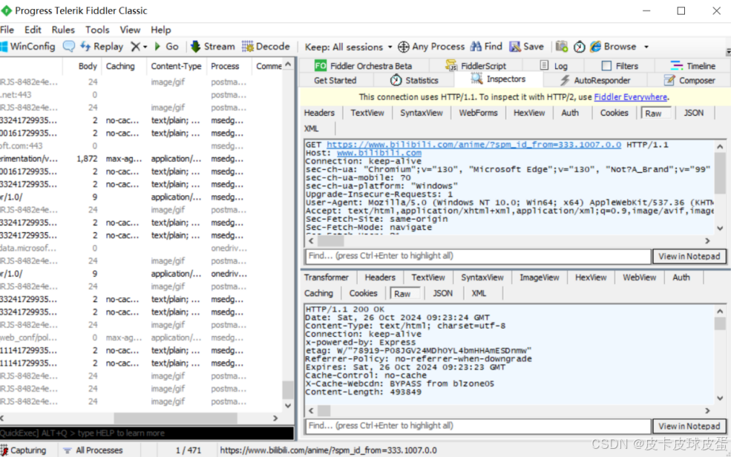Viewport: 731px width, 457px height.
Task: Open WinConfig from the toolbar
Action: 28,47
